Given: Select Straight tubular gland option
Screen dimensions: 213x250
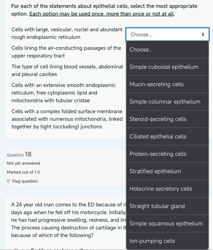Looking at the screenshot, I should click(167, 206).
